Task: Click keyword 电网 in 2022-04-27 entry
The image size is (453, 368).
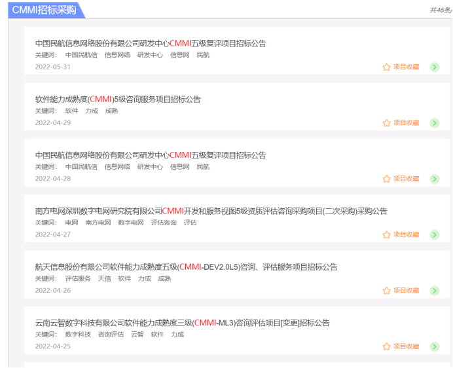Action: [71, 223]
